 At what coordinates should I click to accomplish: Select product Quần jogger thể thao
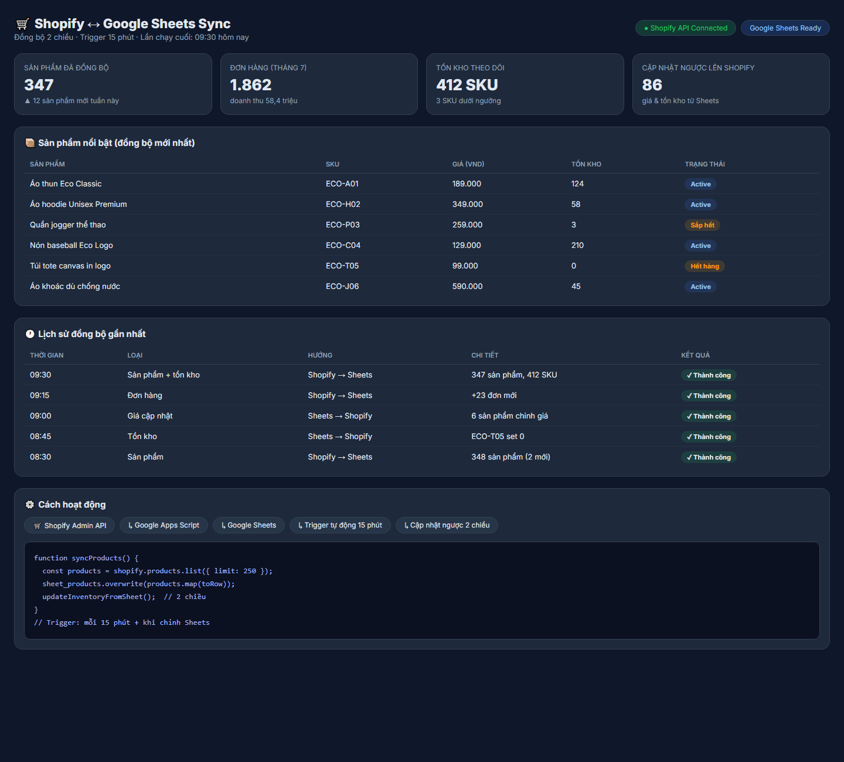click(x=68, y=225)
